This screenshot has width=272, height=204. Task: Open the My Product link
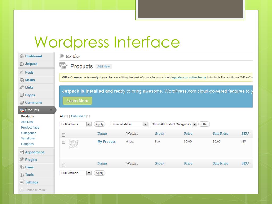(x=106, y=142)
